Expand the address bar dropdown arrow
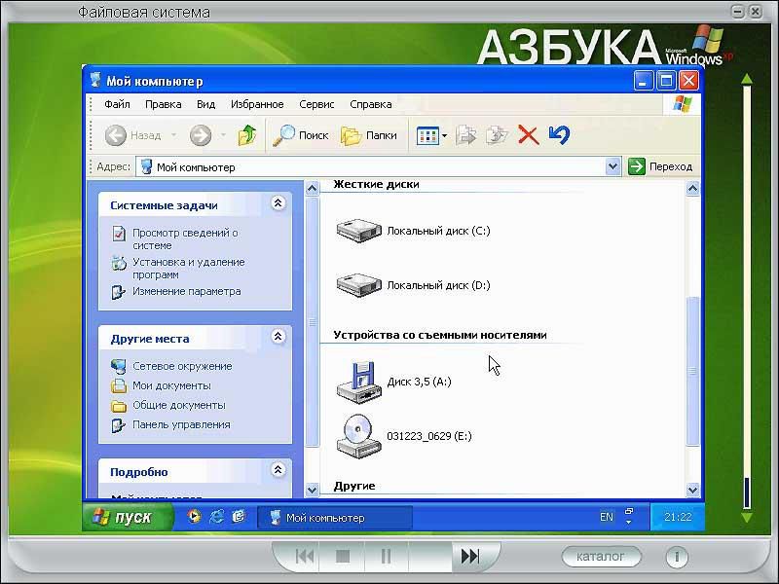This screenshot has height=584, width=779. [612, 166]
